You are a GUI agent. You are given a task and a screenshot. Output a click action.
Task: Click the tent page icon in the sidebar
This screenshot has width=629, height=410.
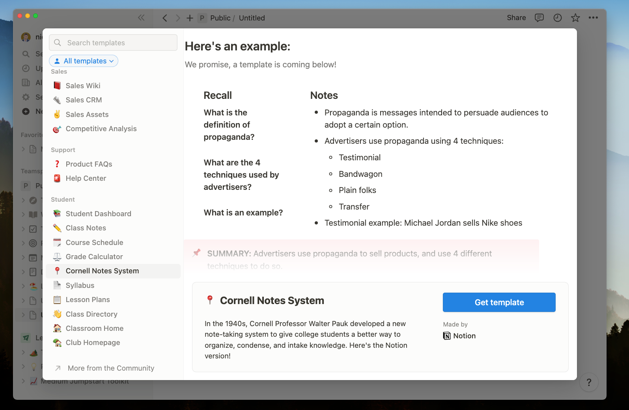[34, 352]
